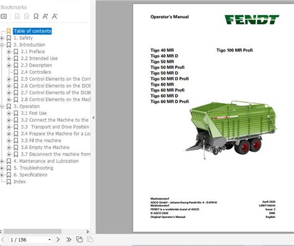The height and width of the screenshot is (246, 294).
Task: Open bookmark 2.1 Preface
Action: (x=33, y=52)
